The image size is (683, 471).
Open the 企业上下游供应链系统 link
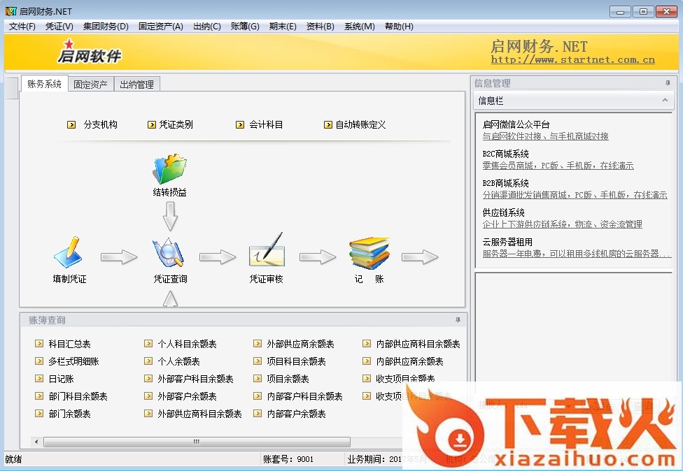click(x=563, y=224)
